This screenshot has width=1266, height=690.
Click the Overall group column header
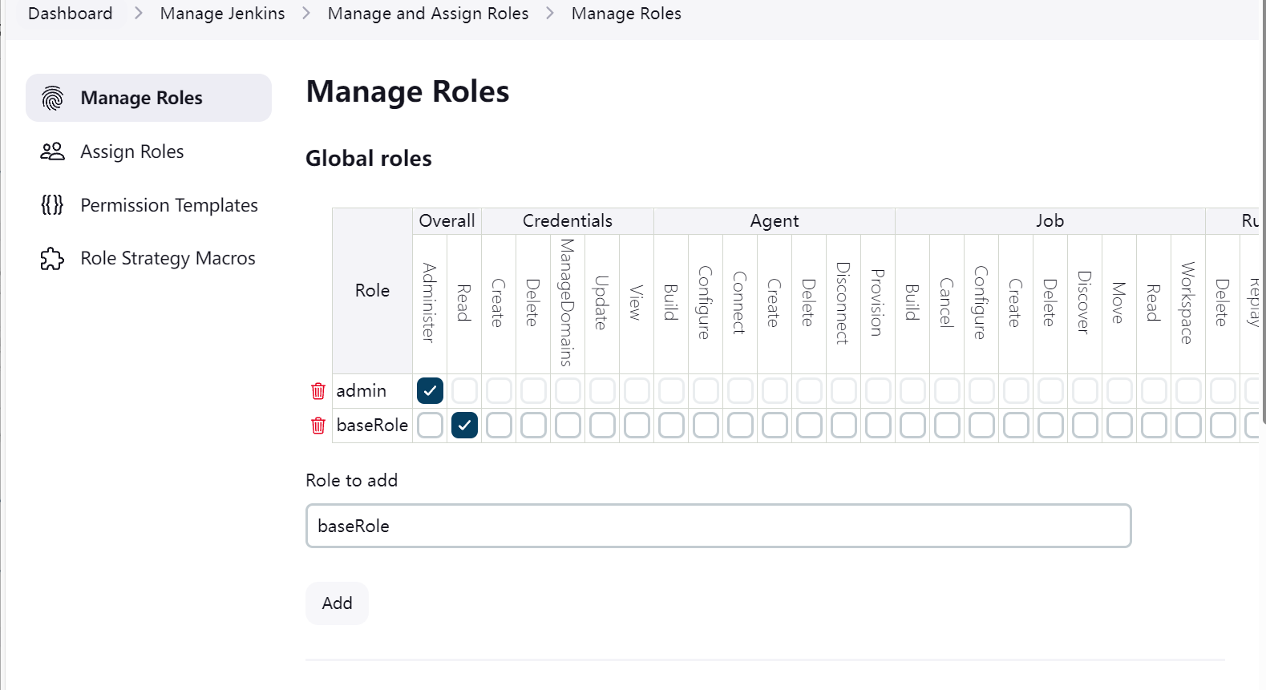(447, 221)
